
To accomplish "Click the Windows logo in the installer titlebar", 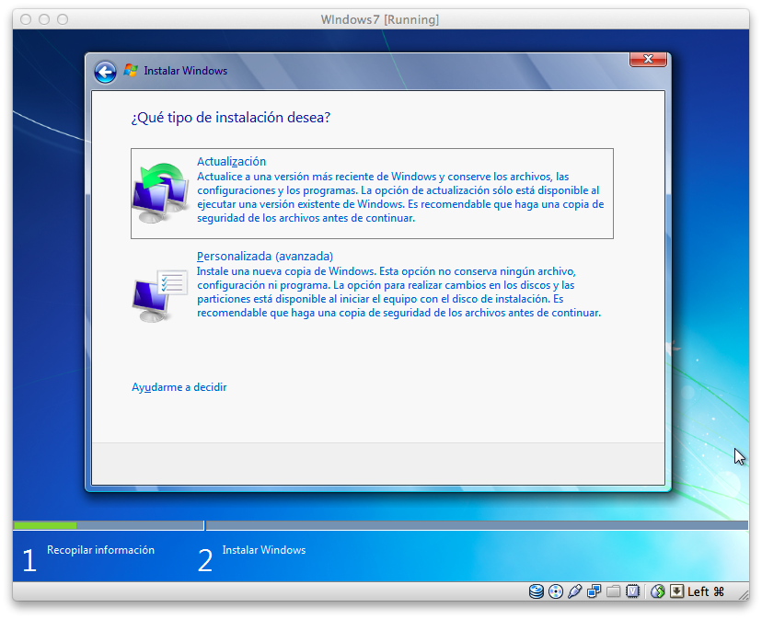I will (130, 70).
